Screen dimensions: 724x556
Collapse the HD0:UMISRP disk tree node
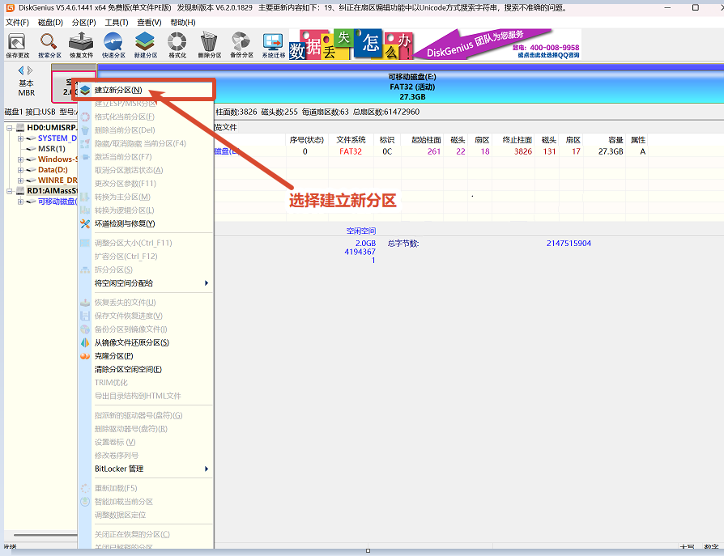tap(9, 128)
